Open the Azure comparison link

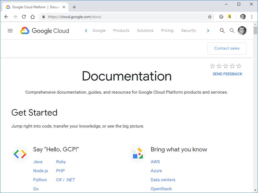click(156, 171)
